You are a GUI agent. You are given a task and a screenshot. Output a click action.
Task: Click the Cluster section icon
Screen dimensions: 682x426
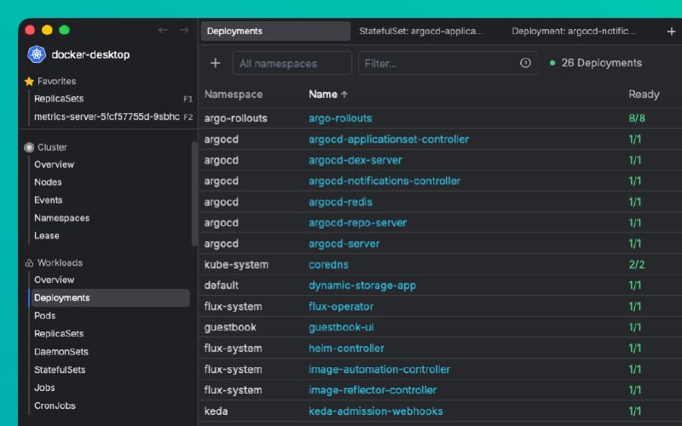[29, 147]
